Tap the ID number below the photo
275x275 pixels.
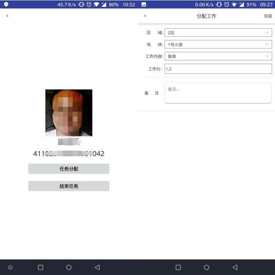pyautogui.click(x=69, y=154)
